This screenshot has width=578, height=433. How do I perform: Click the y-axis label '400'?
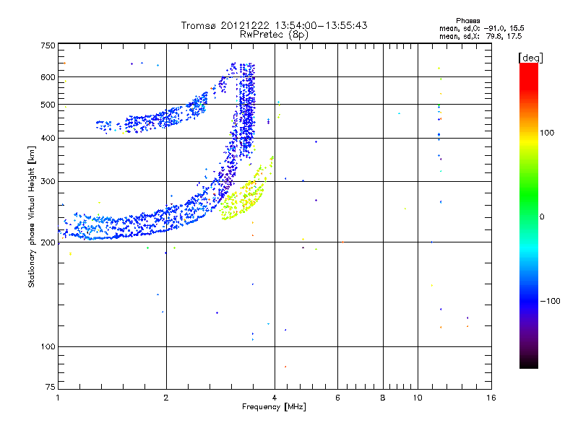click(48, 138)
